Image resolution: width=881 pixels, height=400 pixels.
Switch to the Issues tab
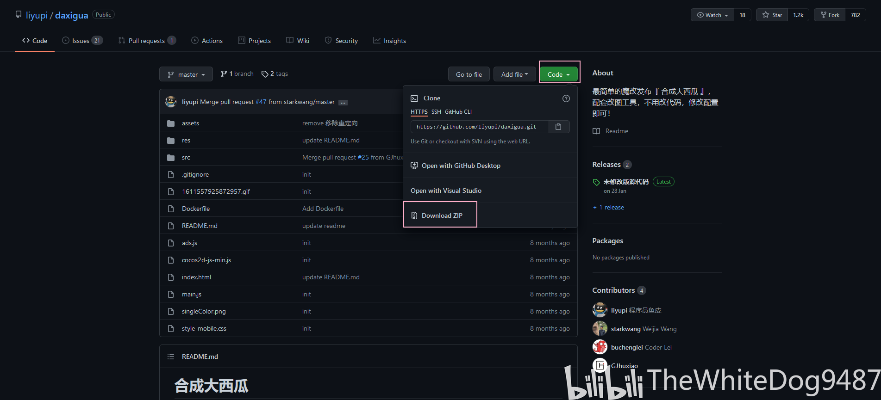pyautogui.click(x=82, y=41)
